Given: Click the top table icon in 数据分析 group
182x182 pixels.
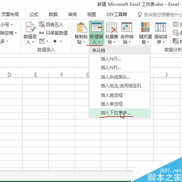Looking at the screenshot, I should 175,24.
